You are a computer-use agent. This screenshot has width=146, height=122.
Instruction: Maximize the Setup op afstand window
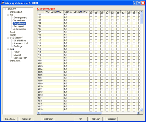coord(139,3)
